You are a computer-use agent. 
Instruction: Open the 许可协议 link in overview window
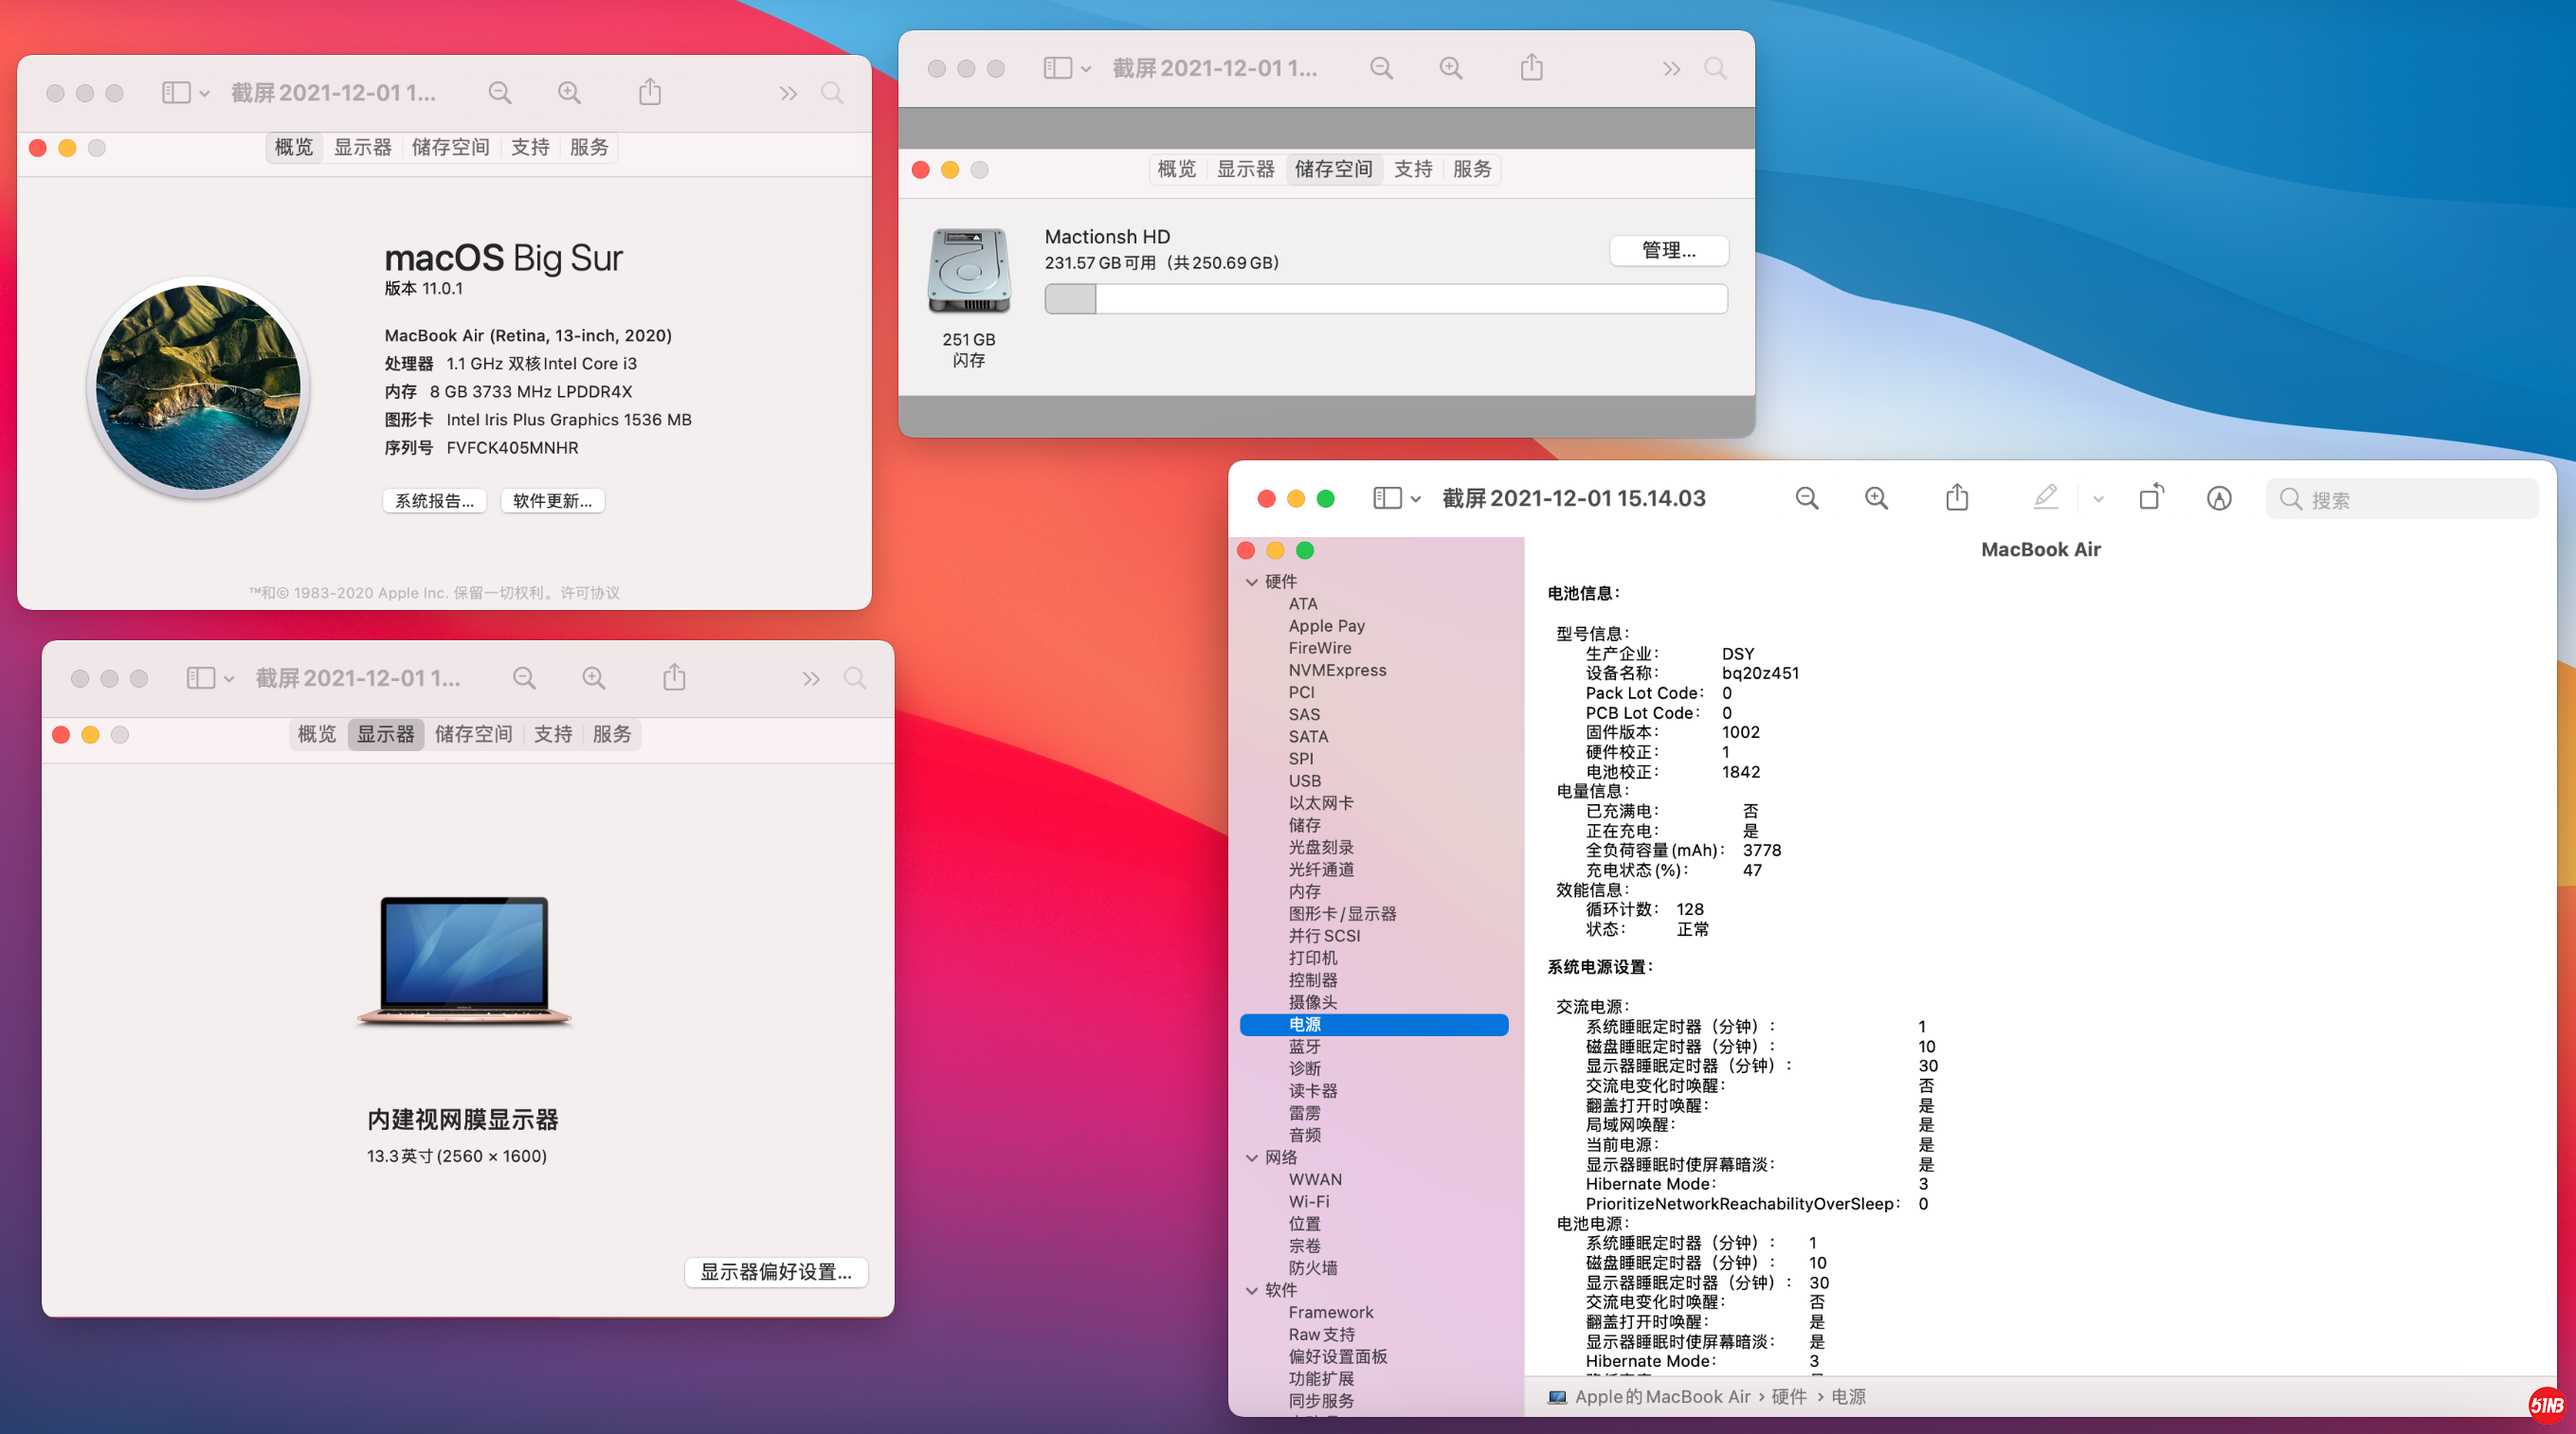tap(590, 593)
